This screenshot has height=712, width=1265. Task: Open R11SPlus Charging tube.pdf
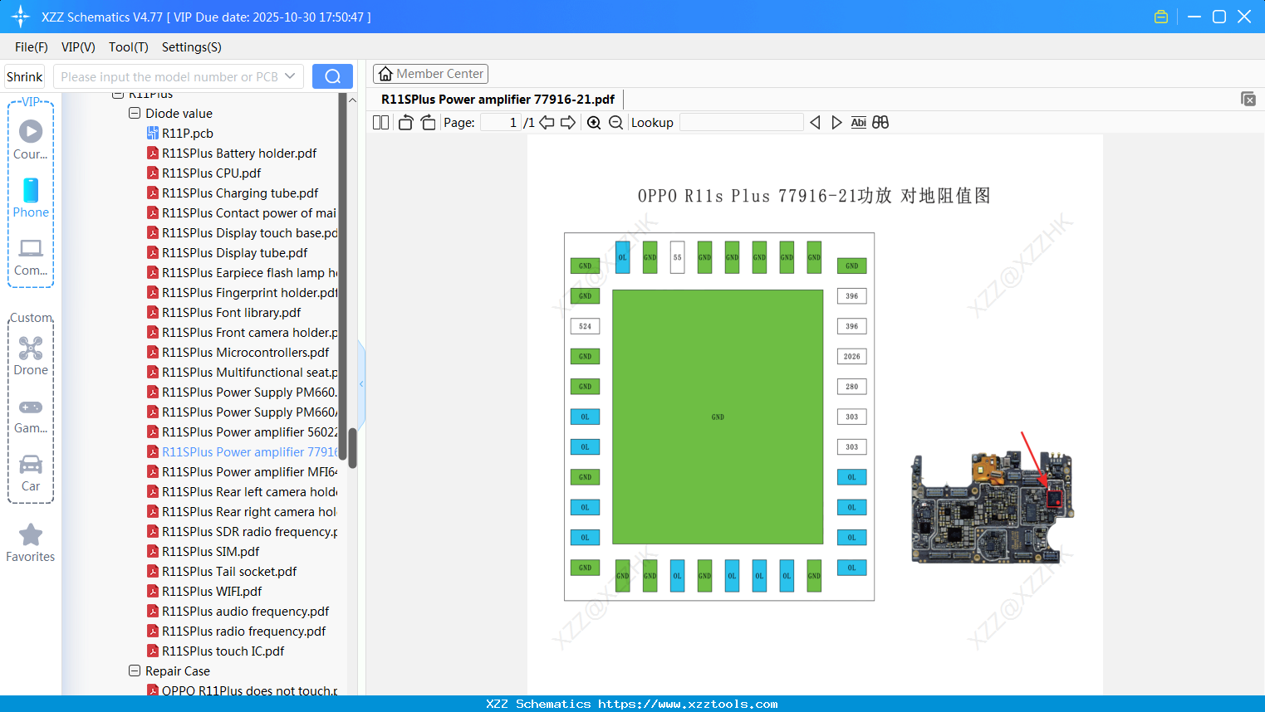click(240, 193)
